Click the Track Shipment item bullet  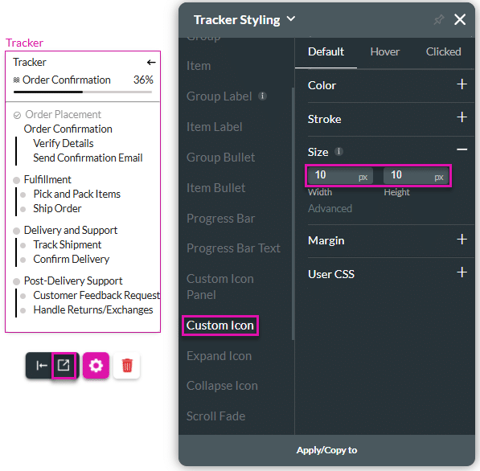pos(23,245)
